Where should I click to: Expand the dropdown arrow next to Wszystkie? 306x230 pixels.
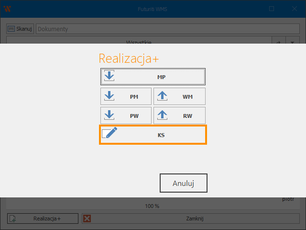292,42
